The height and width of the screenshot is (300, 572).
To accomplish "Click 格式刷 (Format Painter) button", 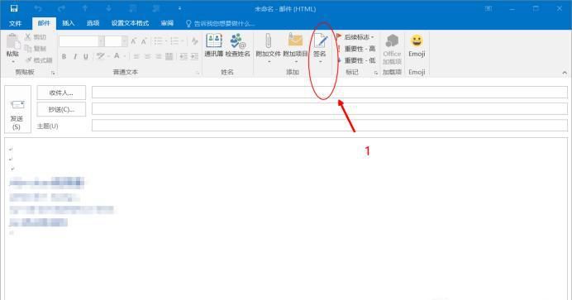I will point(39,60).
